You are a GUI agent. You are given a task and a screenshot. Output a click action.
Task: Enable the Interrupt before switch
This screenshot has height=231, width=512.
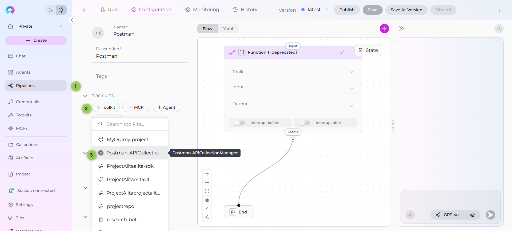tap(239, 123)
